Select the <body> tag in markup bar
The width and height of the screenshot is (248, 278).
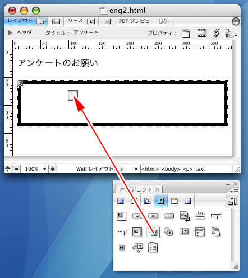tap(171, 169)
